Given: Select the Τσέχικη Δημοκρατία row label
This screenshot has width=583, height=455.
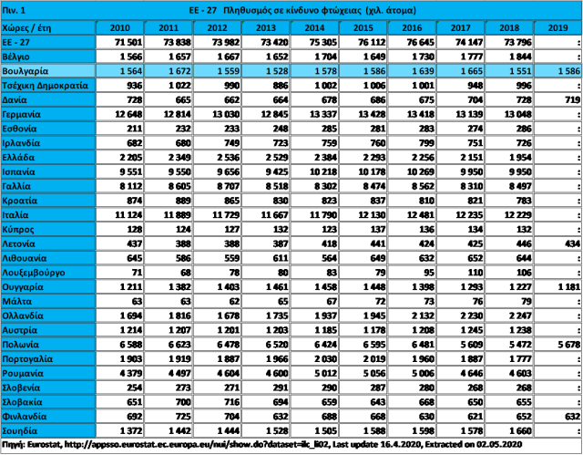Looking at the screenshot, I should (46, 86).
